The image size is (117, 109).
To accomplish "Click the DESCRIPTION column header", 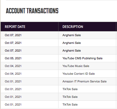I will [73, 27].
